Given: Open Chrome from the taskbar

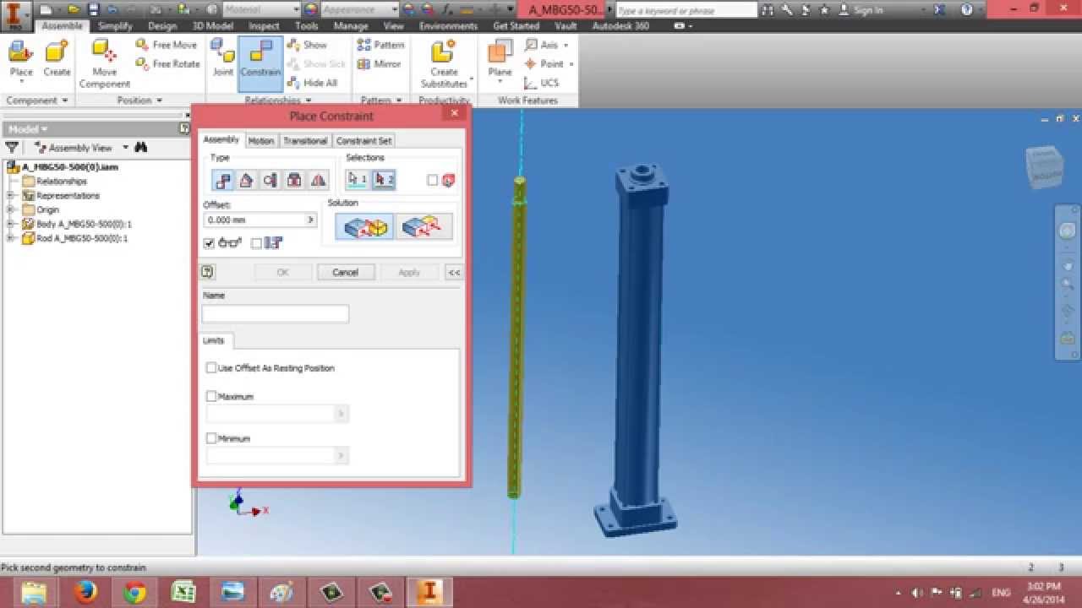Looking at the screenshot, I should coord(134,593).
